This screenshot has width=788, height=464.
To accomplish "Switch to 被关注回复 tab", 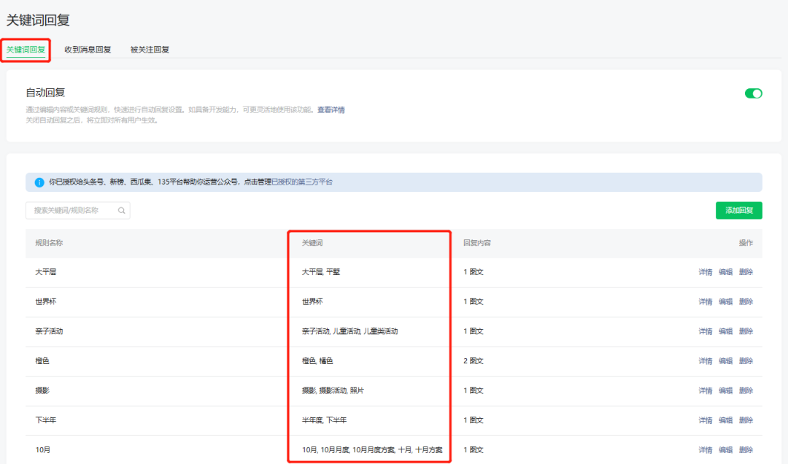I will coord(150,50).
